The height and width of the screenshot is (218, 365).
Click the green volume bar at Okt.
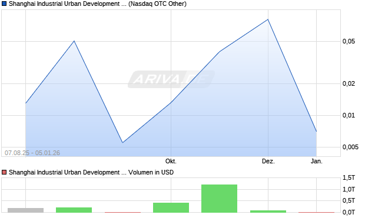[171, 207]
